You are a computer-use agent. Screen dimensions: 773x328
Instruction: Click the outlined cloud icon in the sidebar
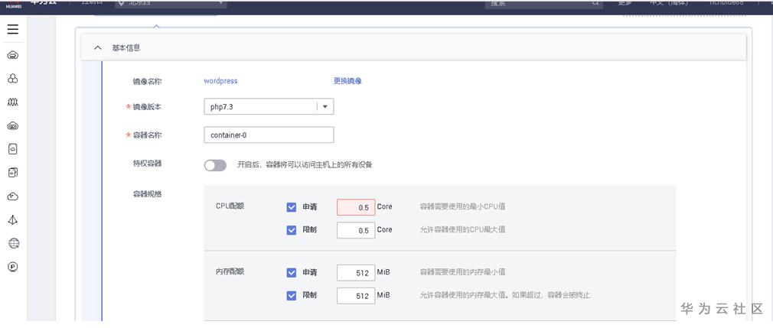pyautogui.click(x=13, y=196)
